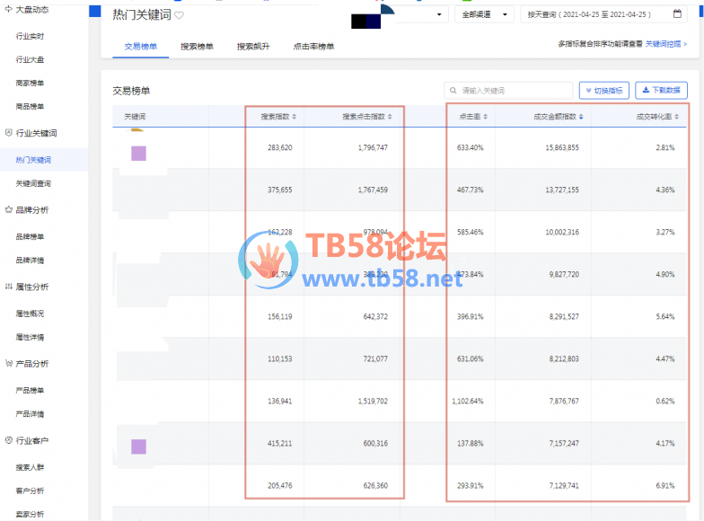Click the click rate 467.73%
This screenshot has height=521, width=704.
[x=471, y=190]
